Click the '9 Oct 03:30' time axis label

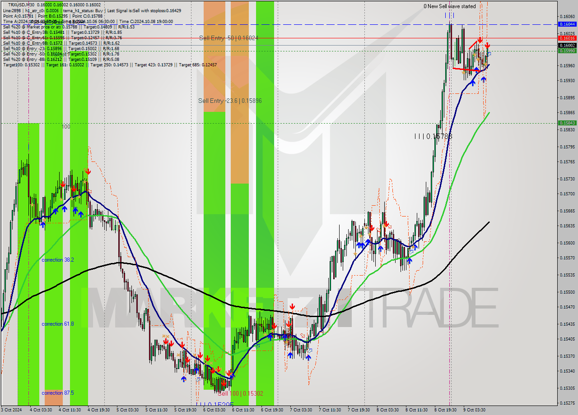[474, 410]
